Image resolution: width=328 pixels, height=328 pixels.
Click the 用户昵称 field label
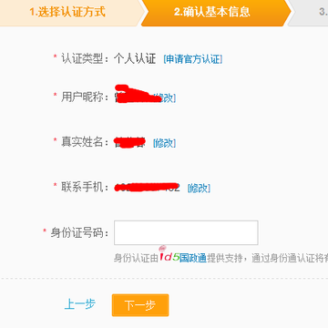(82, 97)
